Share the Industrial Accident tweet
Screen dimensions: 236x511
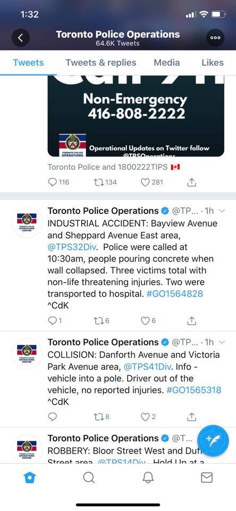[x=192, y=320]
